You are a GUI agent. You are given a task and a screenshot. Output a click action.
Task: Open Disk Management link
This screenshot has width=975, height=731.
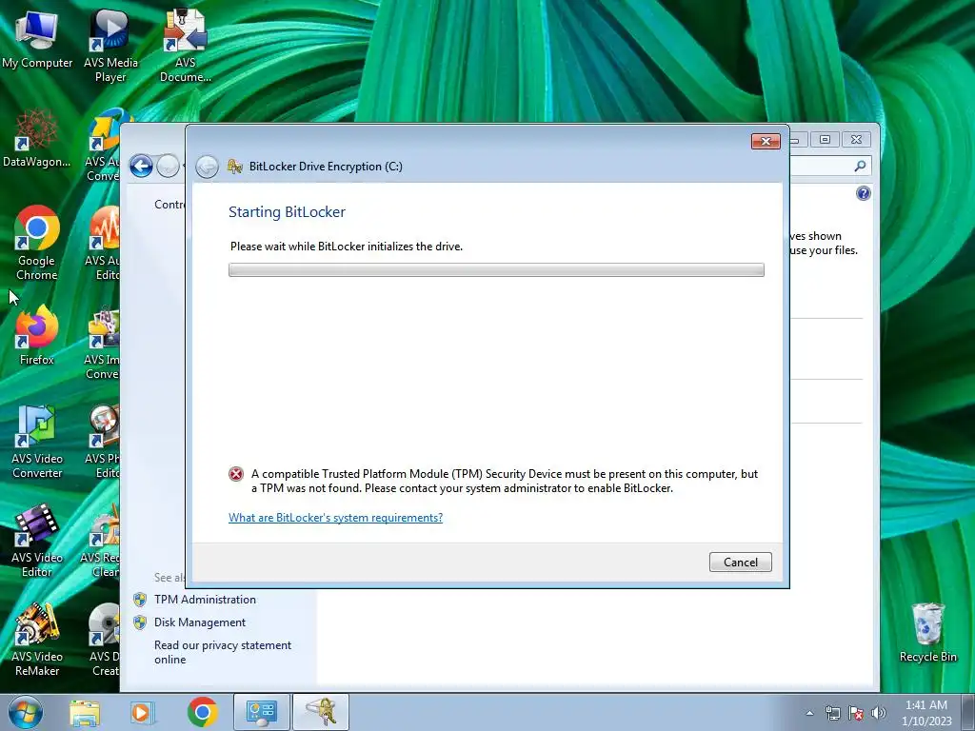[200, 622]
